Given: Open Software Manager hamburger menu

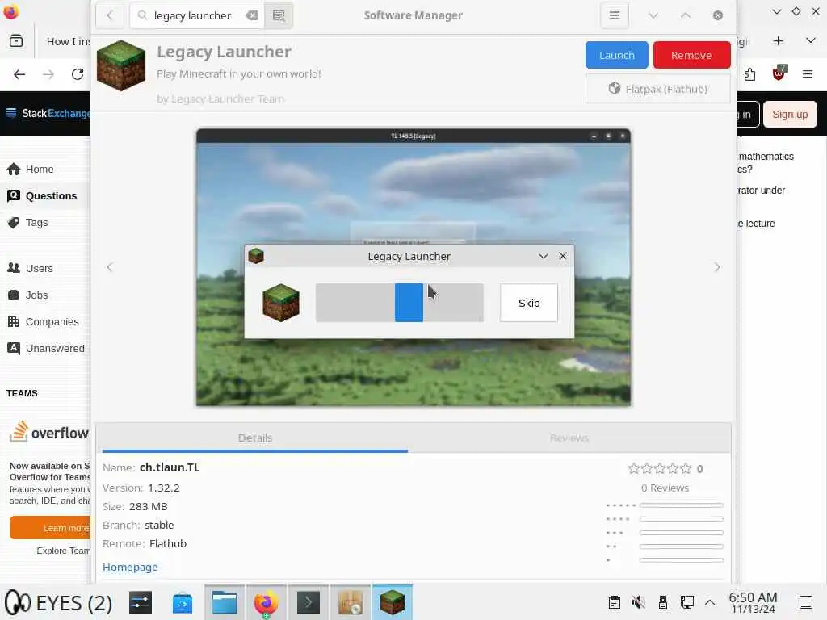Looking at the screenshot, I should [615, 15].
